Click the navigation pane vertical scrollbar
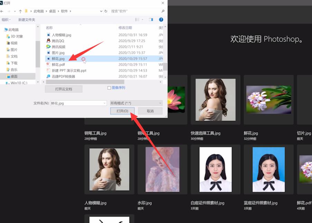Screen dimensions: 312x223 point(38,54)
